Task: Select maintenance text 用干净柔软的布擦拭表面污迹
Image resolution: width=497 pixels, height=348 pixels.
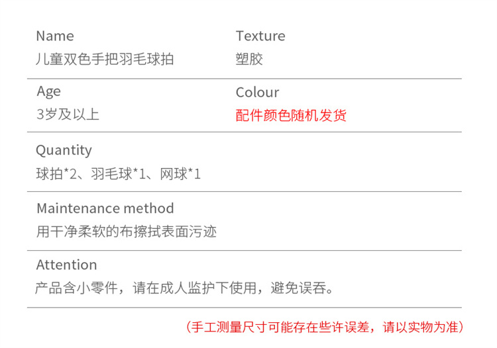Action: pos(127,232)
